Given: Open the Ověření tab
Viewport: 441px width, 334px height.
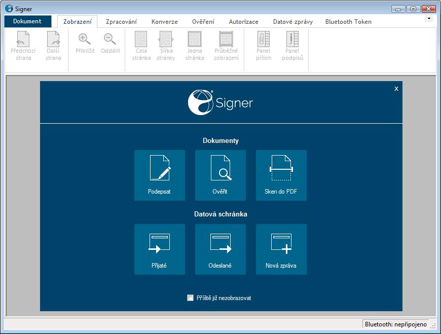Looking at the screenshot, I should tap(203, 22).
